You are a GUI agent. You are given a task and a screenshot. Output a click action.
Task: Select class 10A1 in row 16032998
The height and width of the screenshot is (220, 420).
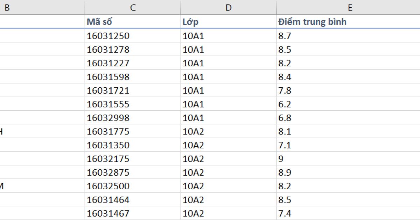coord(229,117)
